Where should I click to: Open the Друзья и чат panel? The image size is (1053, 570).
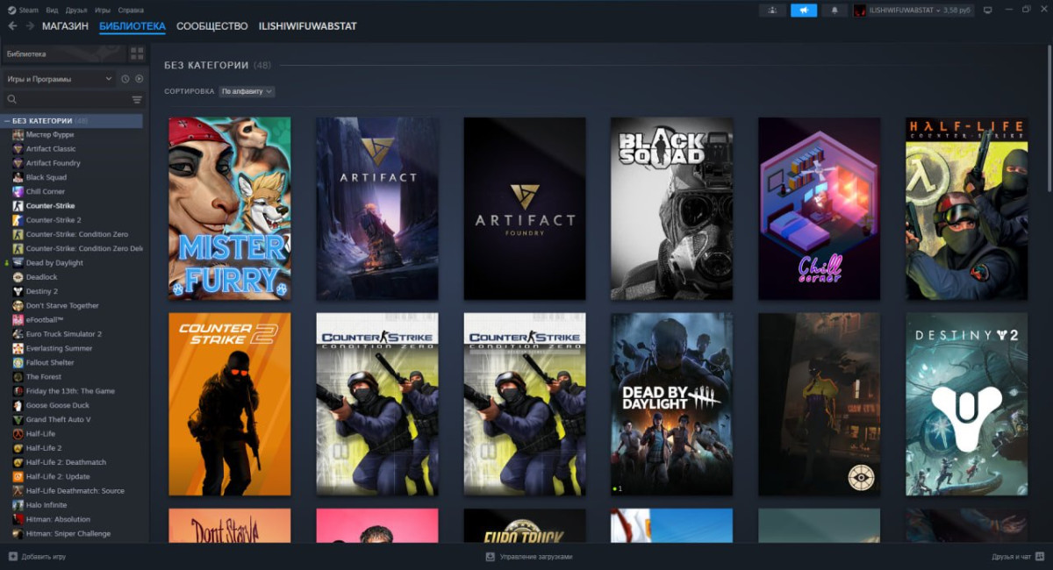pyautogui.click(x=1017, y=557)
